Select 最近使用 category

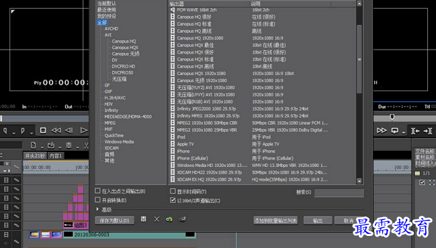coord(107,10)
